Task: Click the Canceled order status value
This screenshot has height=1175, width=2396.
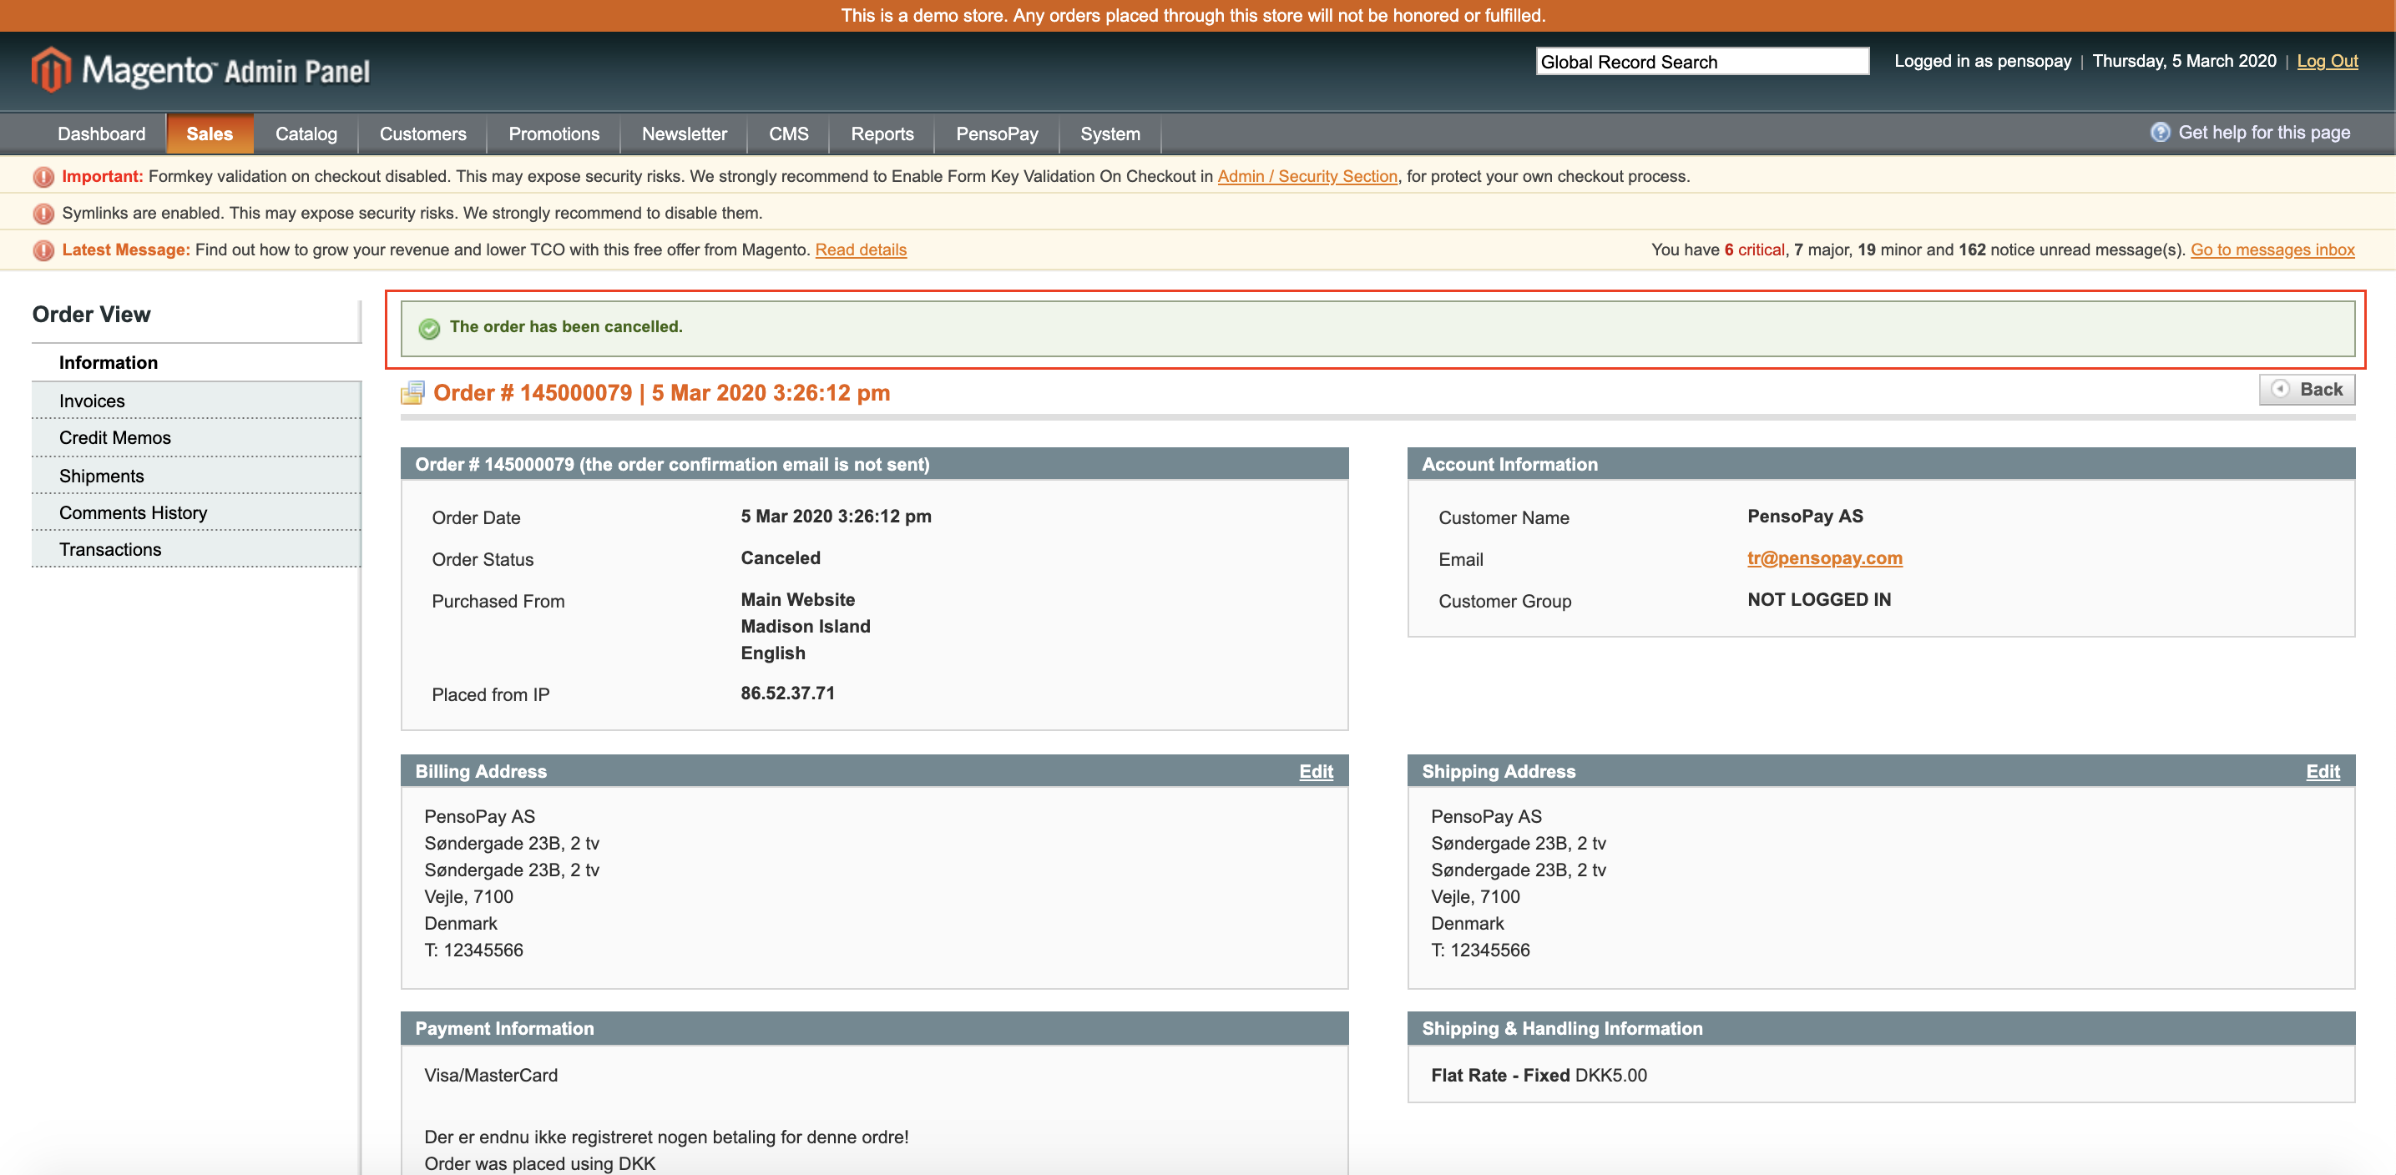Action: 781,557
